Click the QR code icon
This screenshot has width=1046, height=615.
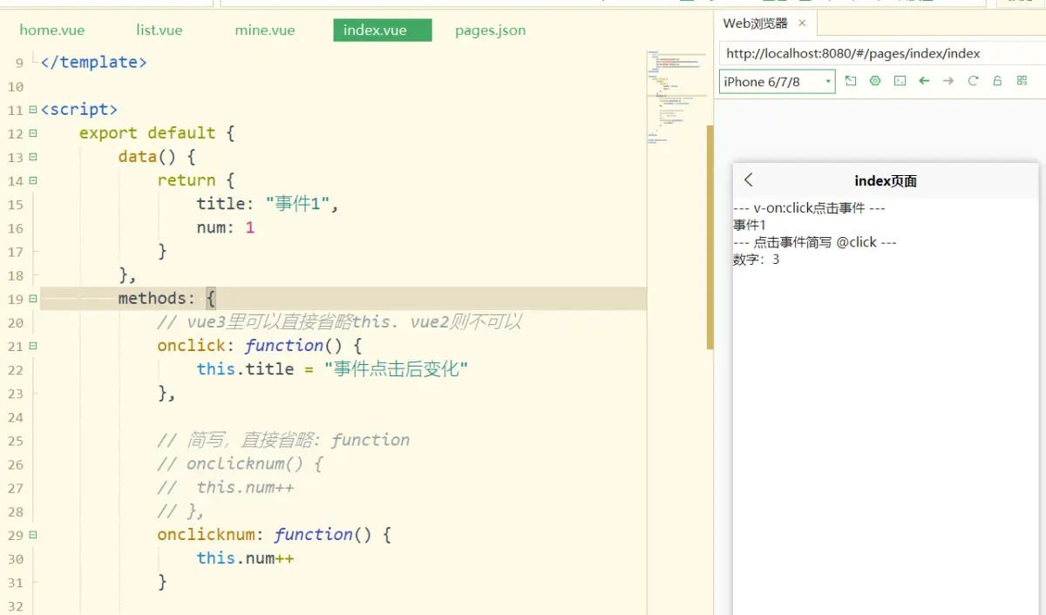pyautogui.click(x=1022, y=80)
